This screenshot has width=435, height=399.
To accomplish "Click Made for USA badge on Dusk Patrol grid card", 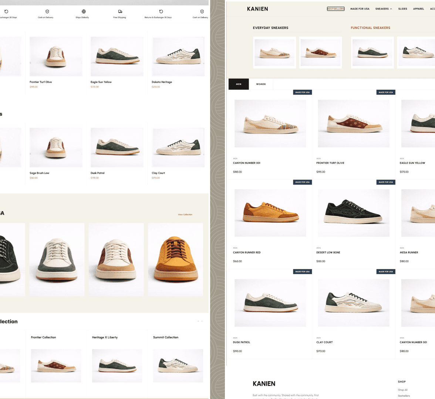I will pos(303,272).
